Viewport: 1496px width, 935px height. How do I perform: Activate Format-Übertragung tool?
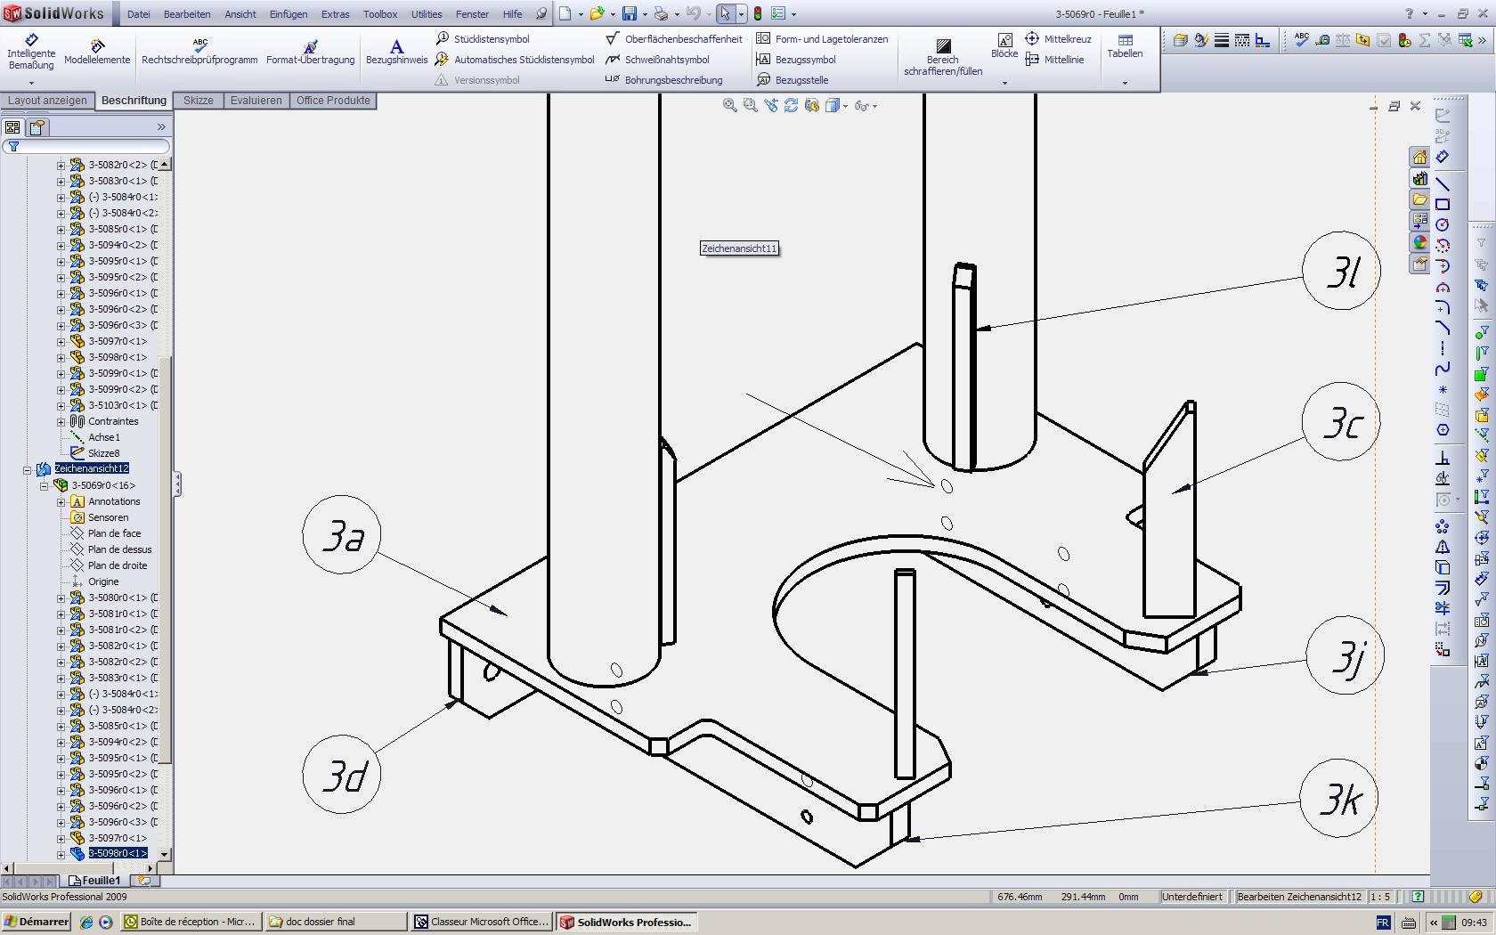point(310,52)
